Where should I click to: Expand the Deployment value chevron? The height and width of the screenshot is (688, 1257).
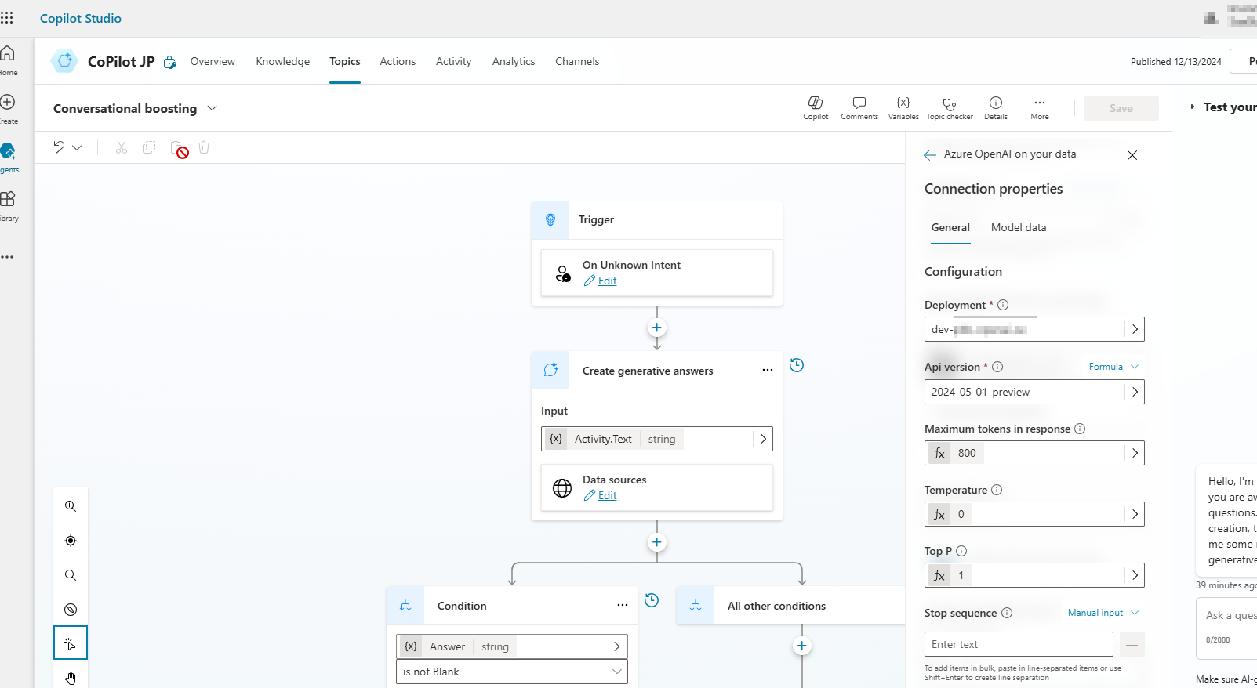click(x=1135, y=329)
